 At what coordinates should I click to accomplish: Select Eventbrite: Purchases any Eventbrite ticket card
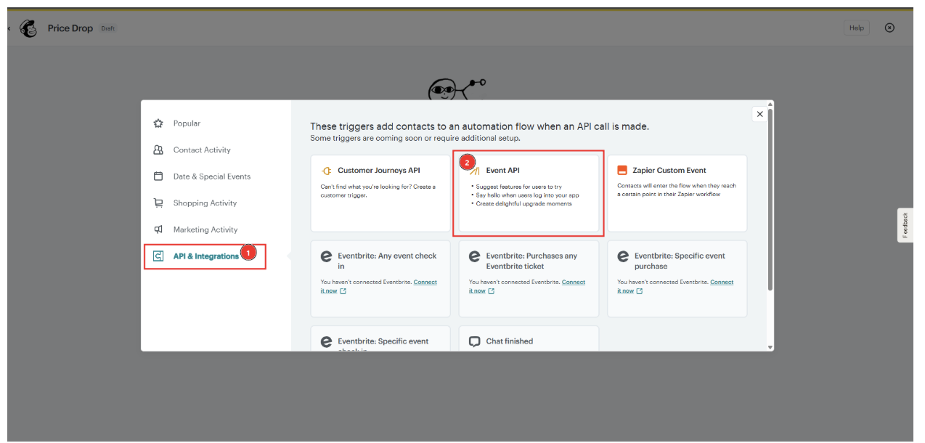coord(529,279)
